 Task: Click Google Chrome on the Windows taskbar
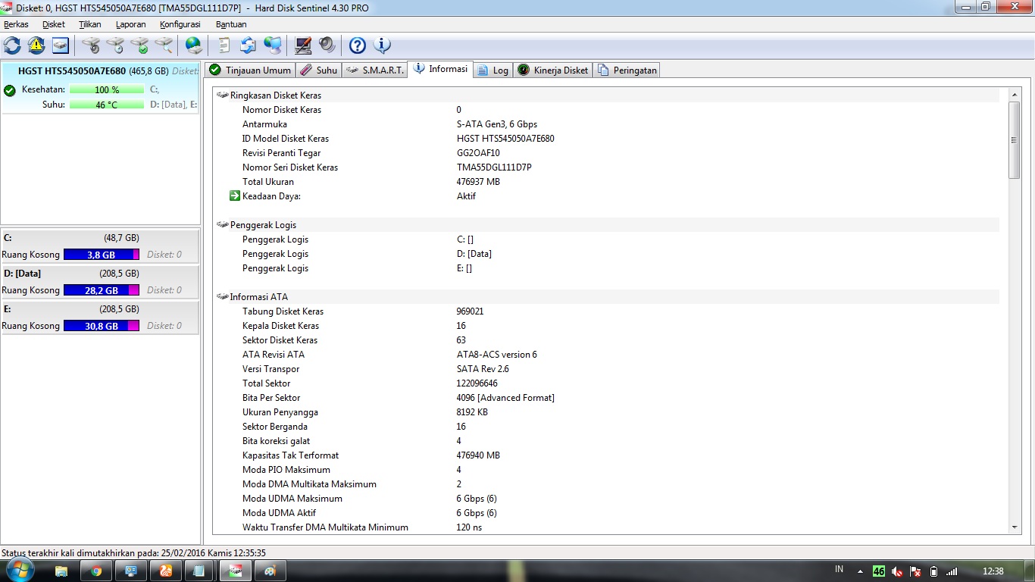pyautogui.click(x=96, y=571)
